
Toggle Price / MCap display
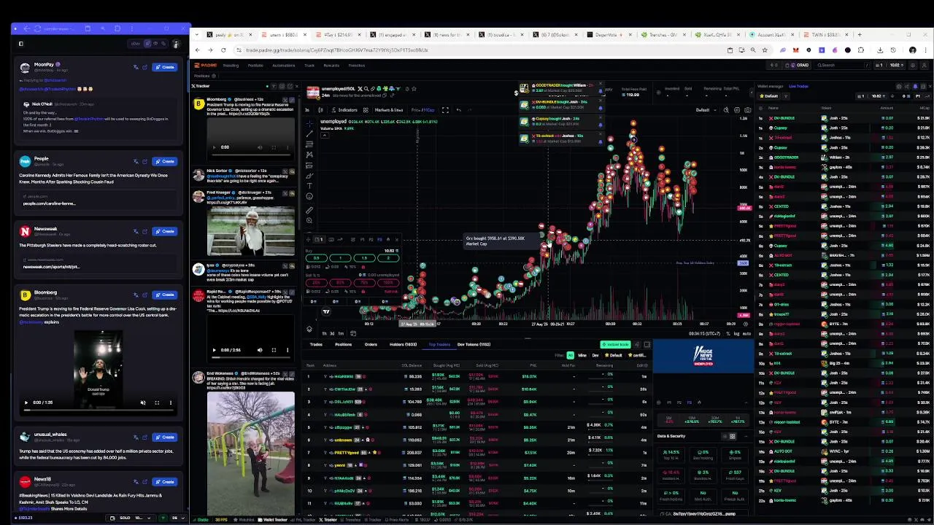pos(423,110)
